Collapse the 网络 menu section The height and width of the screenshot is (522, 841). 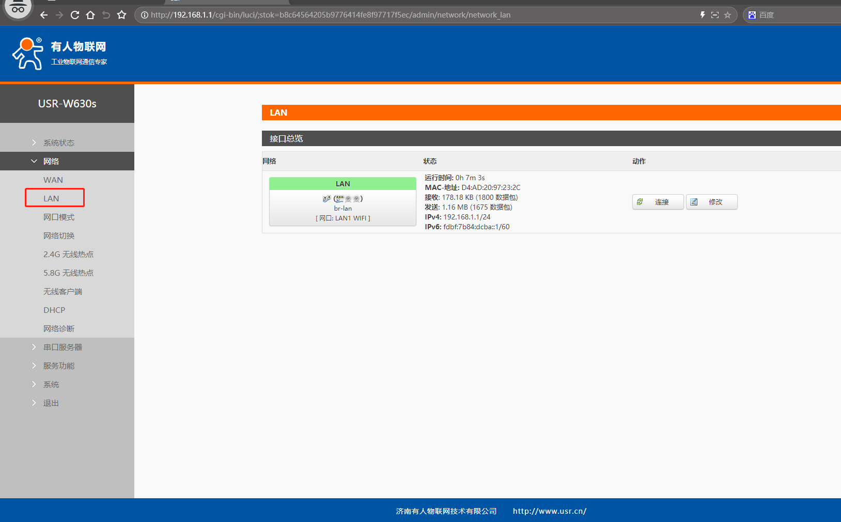[51, 161]
